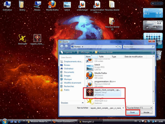
Task: Click the FR language indicator
Action: pyautogui.click(x=136, y=121)
